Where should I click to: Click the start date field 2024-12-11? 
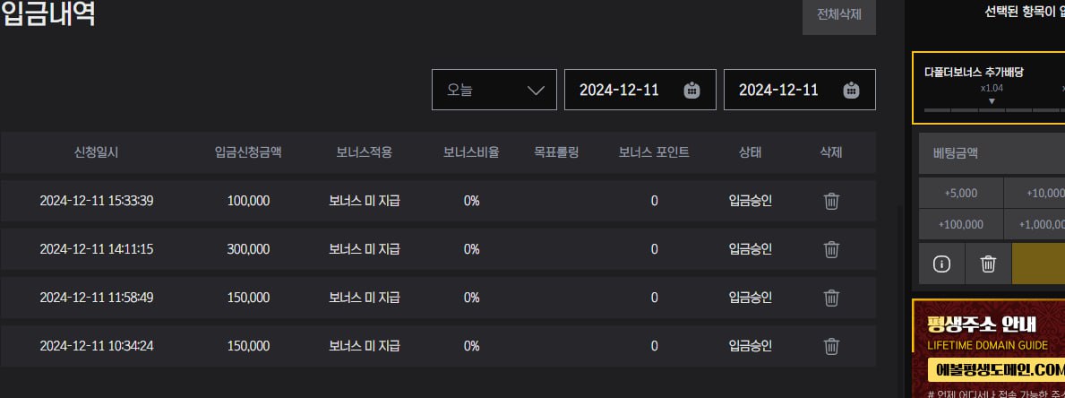[x=620, y=90]
